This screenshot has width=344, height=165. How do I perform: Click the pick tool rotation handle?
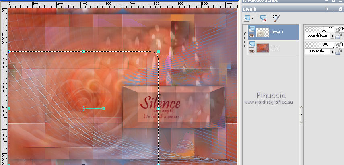pyautogui.click(x=104, y=108)
